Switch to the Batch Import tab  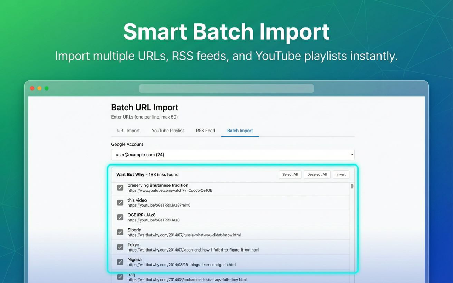coord(240,131)
